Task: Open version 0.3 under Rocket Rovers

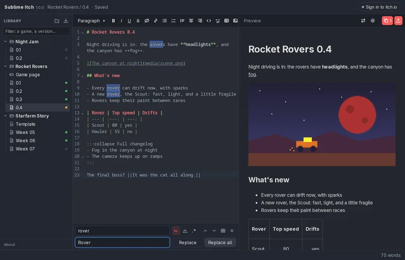Action: click(x=37, y=99)
